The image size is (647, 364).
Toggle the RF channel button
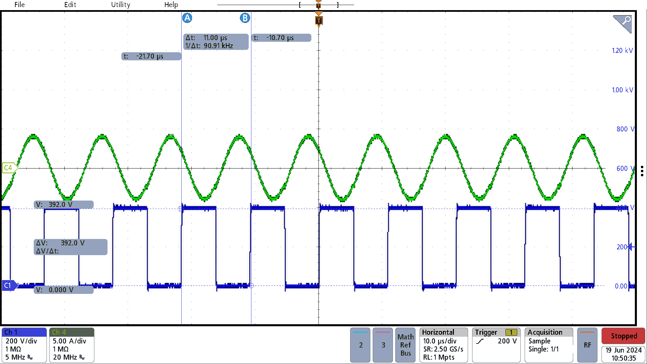[x=587, y=345]
